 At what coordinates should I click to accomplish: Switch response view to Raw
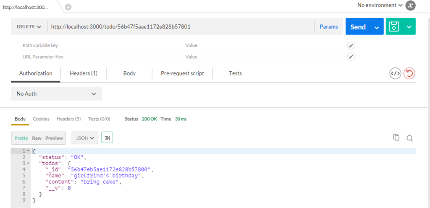(37, 138)
